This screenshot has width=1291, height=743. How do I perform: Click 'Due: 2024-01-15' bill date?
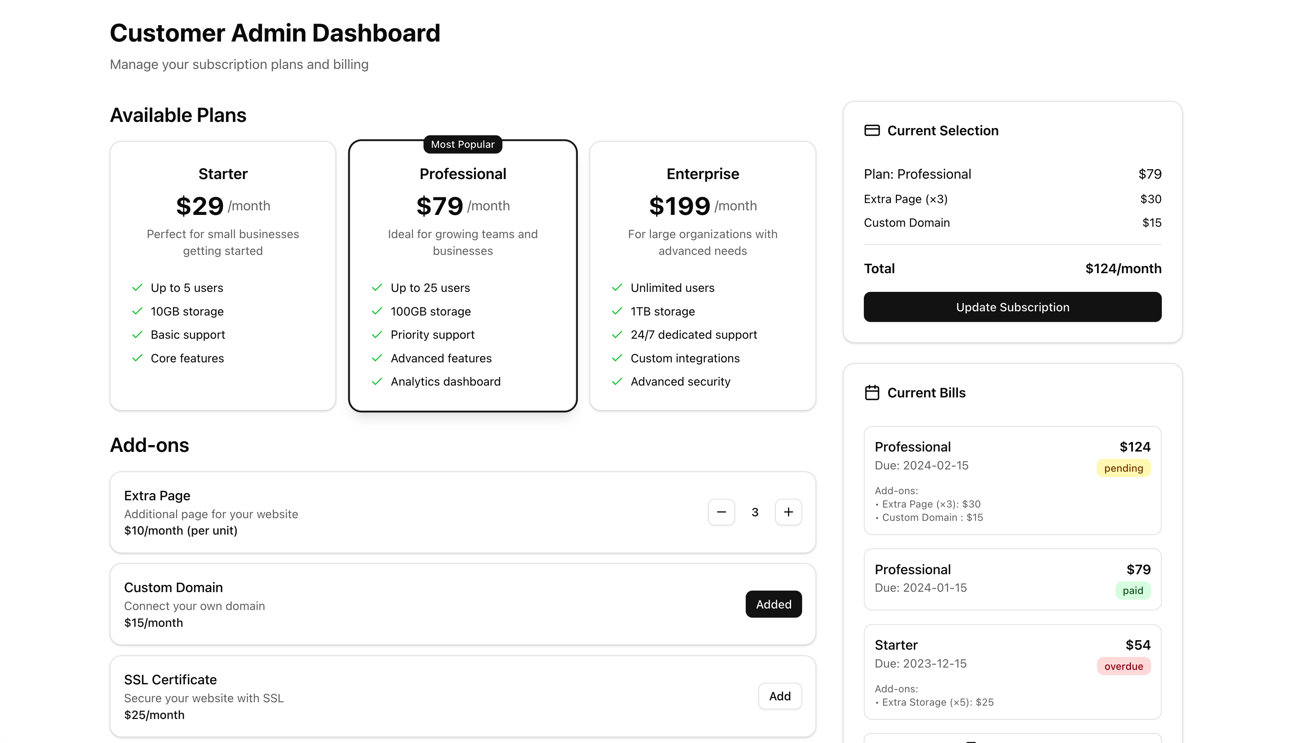[921, 588]
